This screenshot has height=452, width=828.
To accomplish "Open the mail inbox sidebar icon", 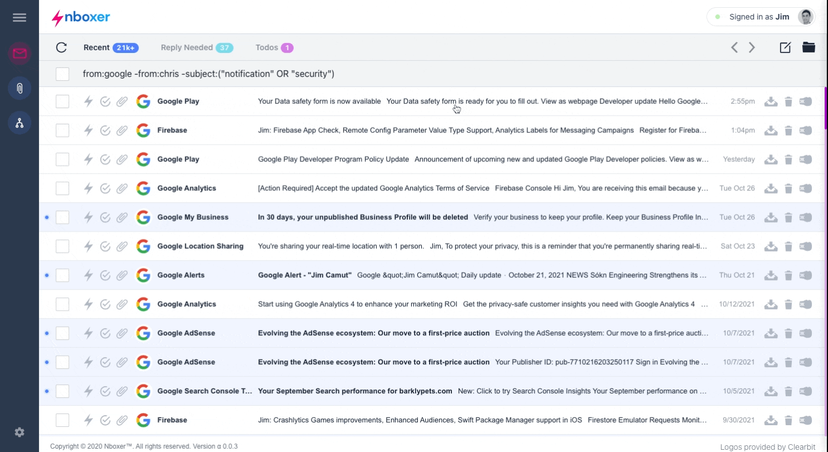I will [x=20, y=54].
